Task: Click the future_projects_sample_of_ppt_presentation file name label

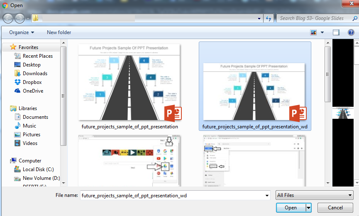Action: tap(129, 127)
